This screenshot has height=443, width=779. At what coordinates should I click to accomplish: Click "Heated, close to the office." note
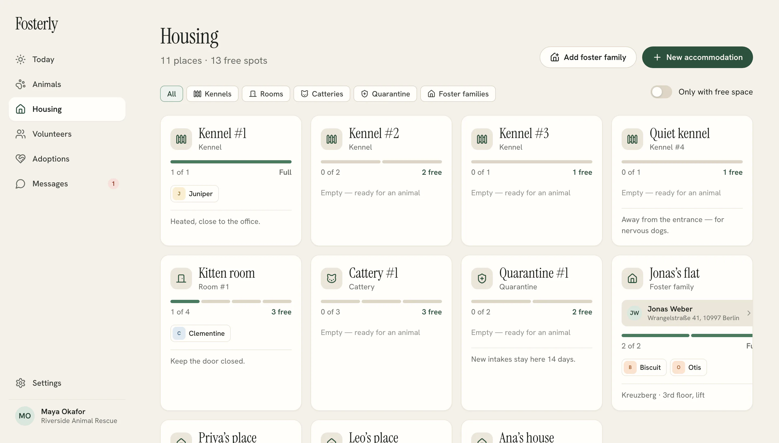(215, 222)
